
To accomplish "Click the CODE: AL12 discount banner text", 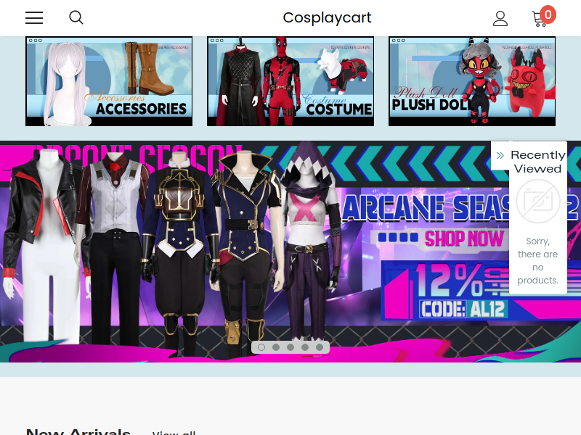I will point(463,309).
